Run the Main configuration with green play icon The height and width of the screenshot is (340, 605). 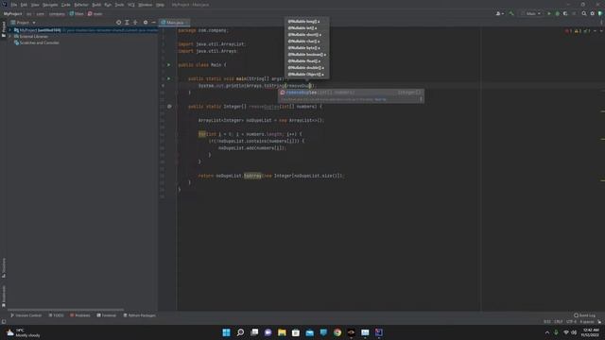[x=549, y=13]
